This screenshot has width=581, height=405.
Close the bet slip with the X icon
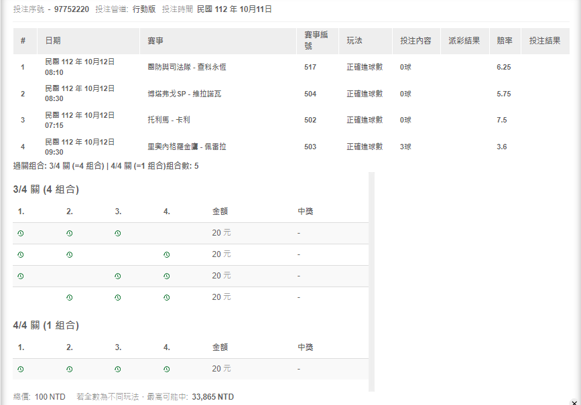click(x=574, y=402)
